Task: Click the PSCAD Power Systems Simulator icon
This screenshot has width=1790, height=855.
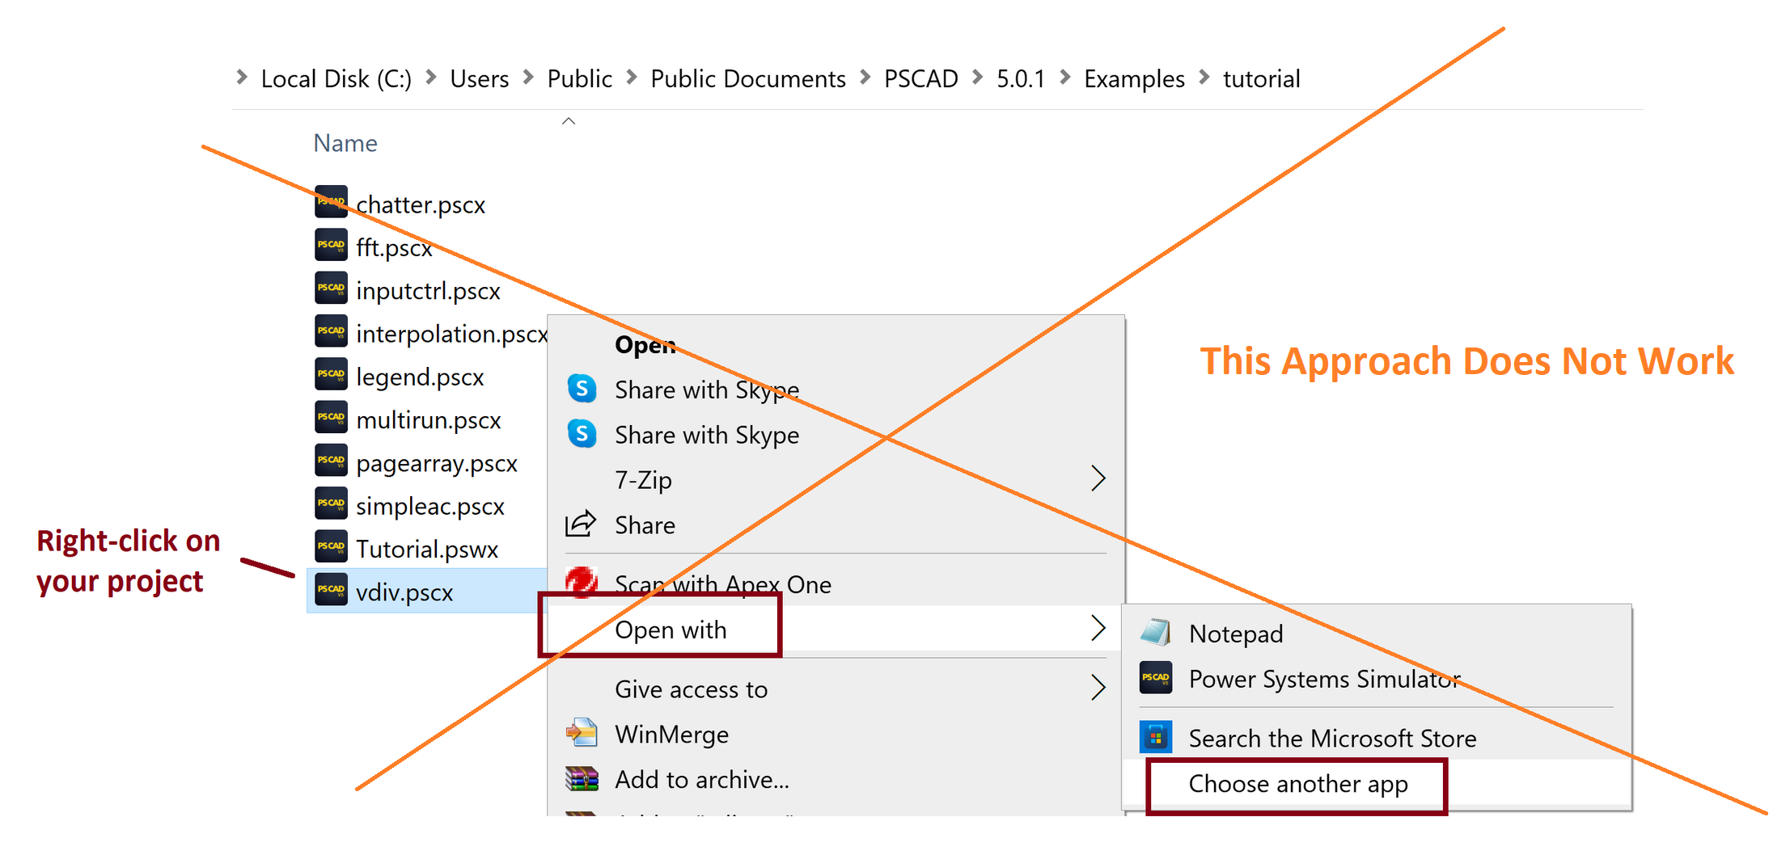Action: [1155, 678]
